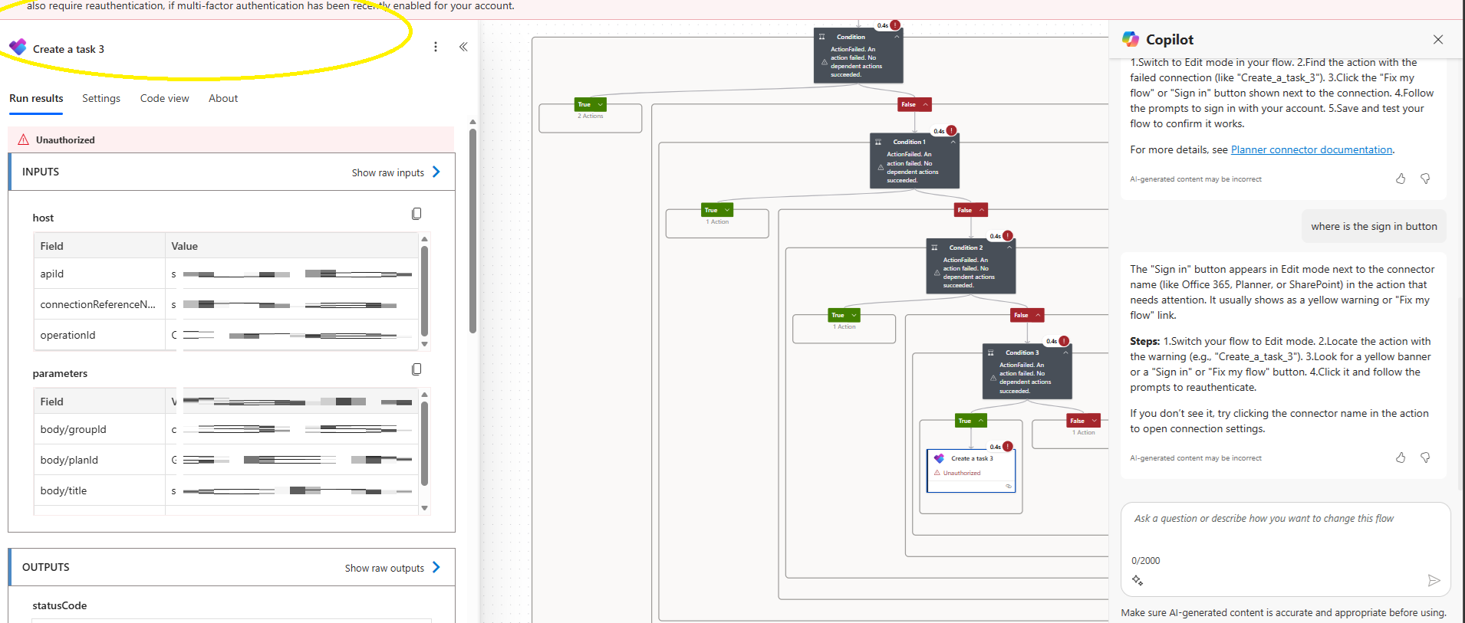Open the three-dot more options menu

436,47
